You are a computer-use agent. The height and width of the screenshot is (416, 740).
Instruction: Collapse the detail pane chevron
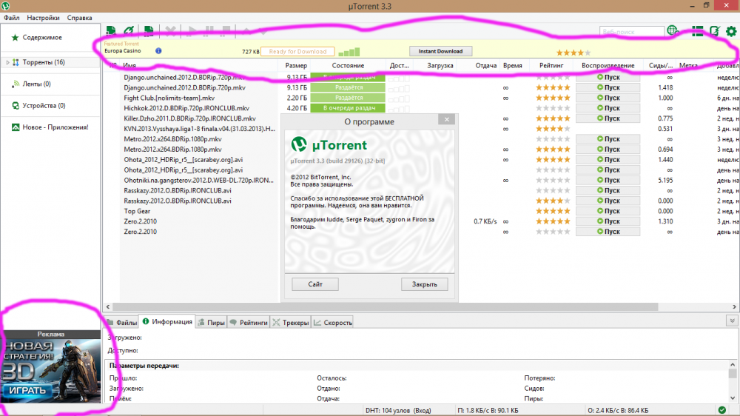(x=732, y=321)
